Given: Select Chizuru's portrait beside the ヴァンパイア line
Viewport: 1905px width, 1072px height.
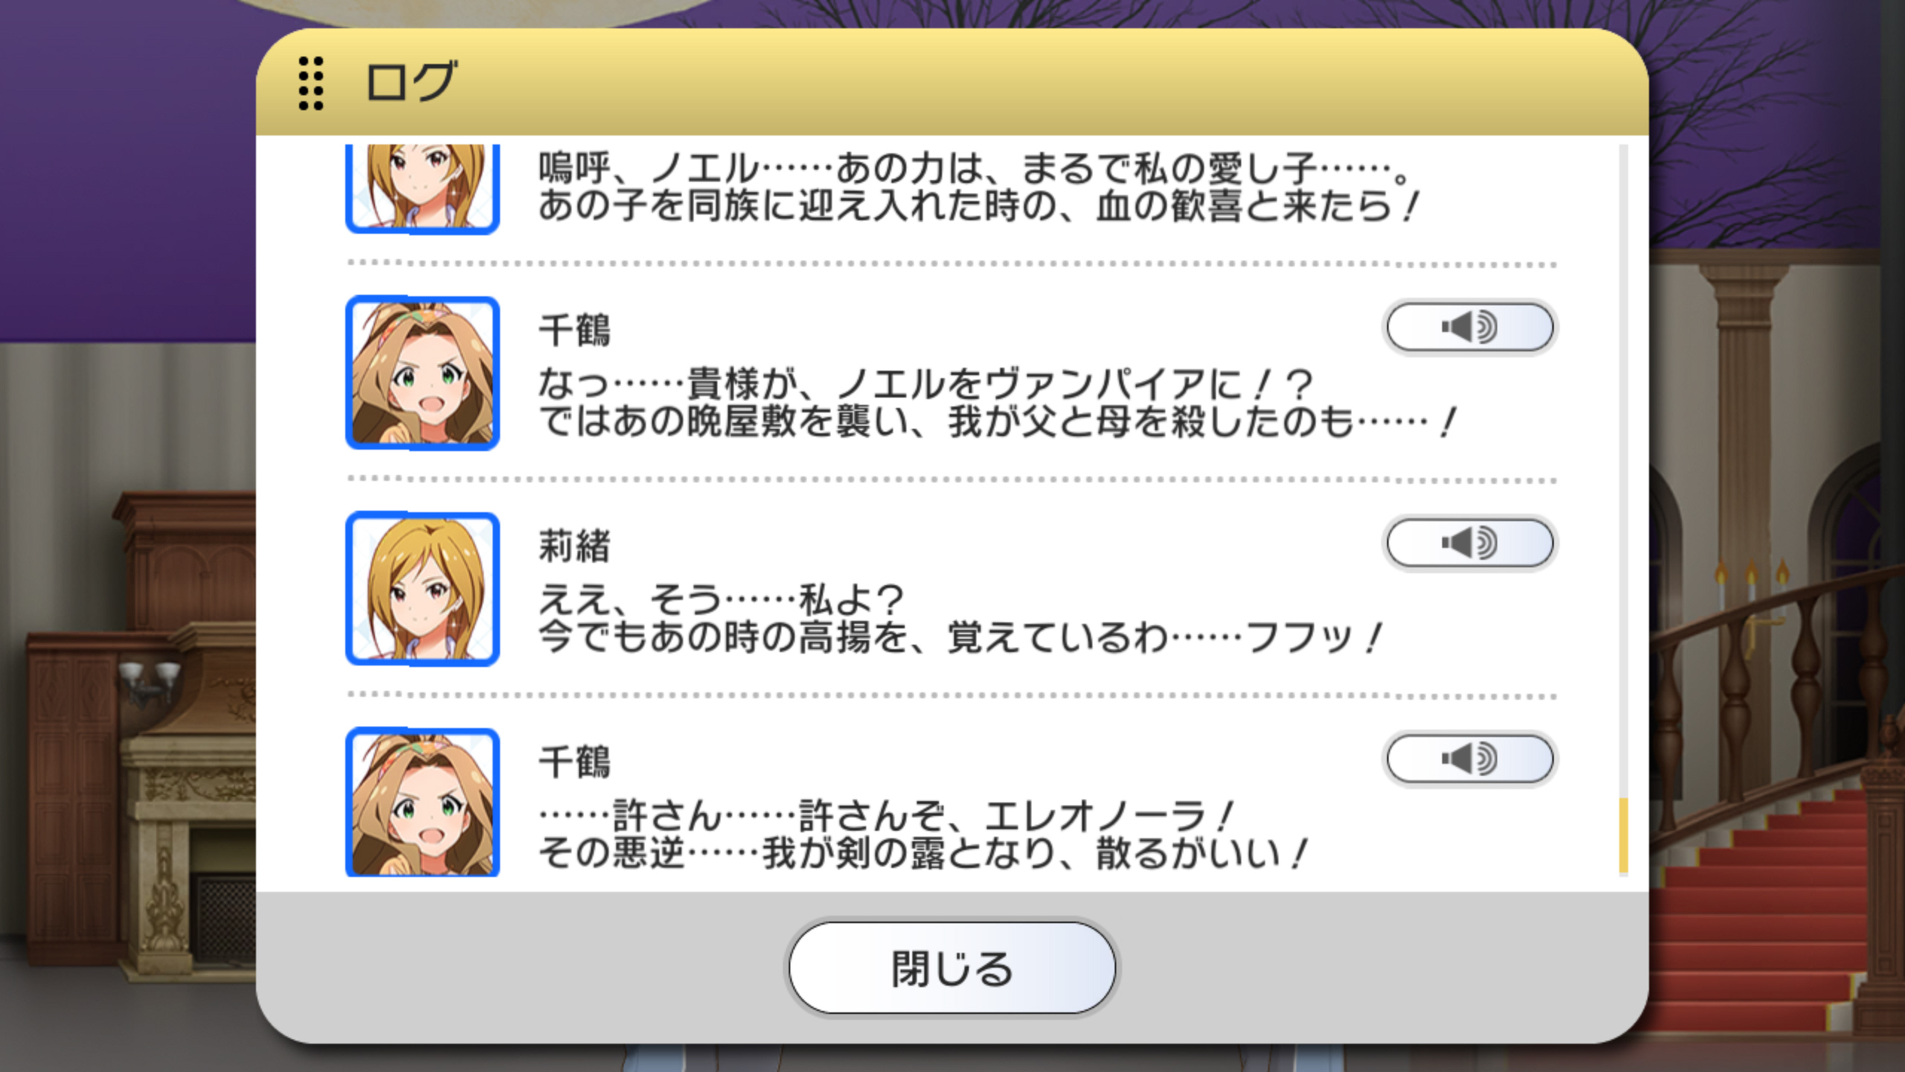Looking at the screenshot, I should (422, 373).
